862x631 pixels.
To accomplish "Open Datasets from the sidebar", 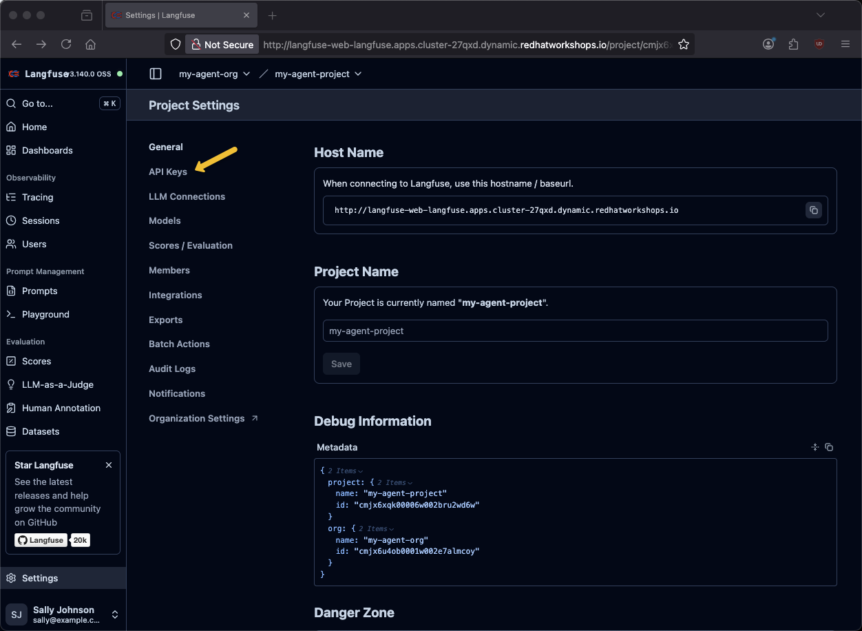I will pos(41,431).
